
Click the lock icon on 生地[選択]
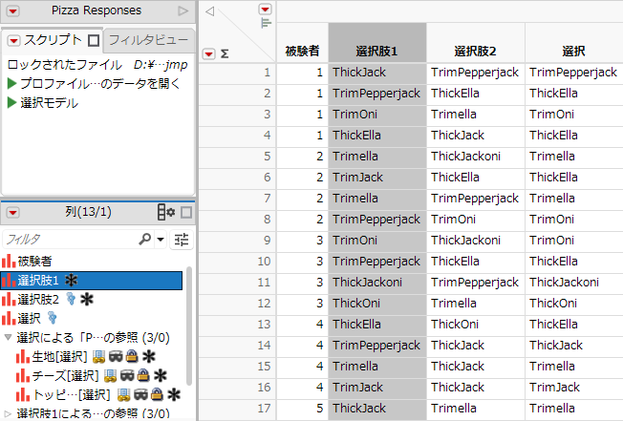pos(132,356)
